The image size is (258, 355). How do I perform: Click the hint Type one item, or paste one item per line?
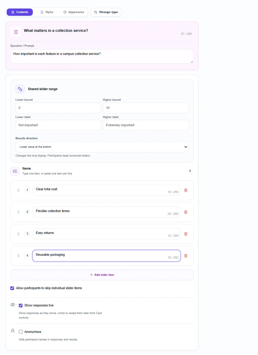pos(48,174)
